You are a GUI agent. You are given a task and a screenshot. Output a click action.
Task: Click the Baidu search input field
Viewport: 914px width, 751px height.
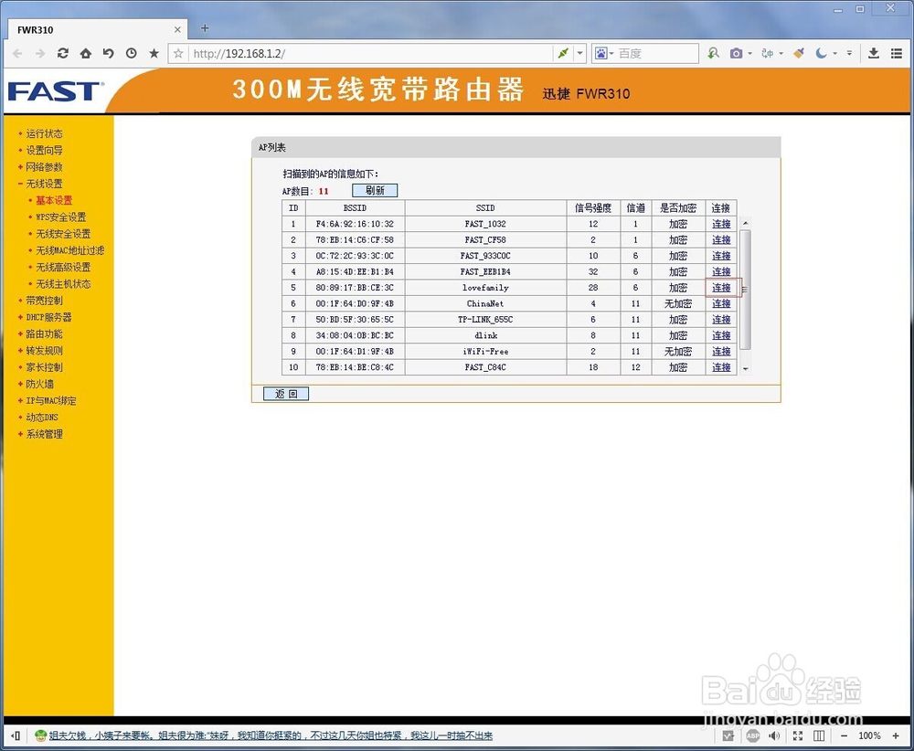(656, 54)
